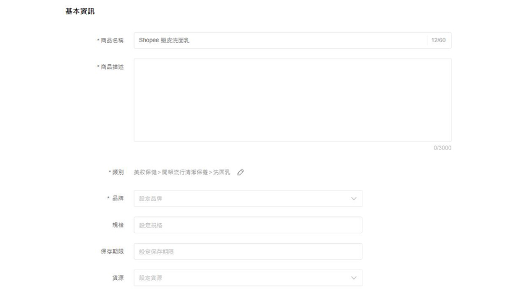The width and height of the screenshot is (526, 298).
Task: Select the 設定保存期限 input field
Action: [247, 252]
